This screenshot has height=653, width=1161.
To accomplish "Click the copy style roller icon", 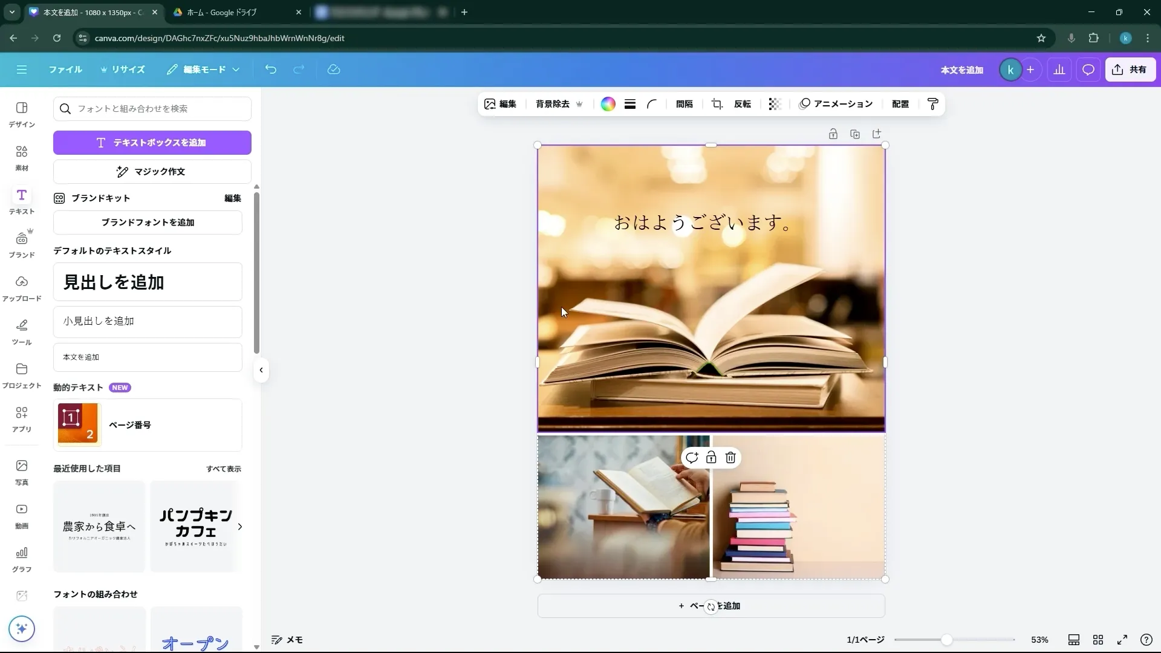I will point(932,104).
